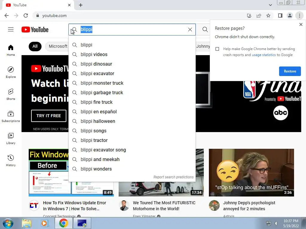Clear search text with the X icon
This screenshot has height=229, width=306.
pos(190,30)
